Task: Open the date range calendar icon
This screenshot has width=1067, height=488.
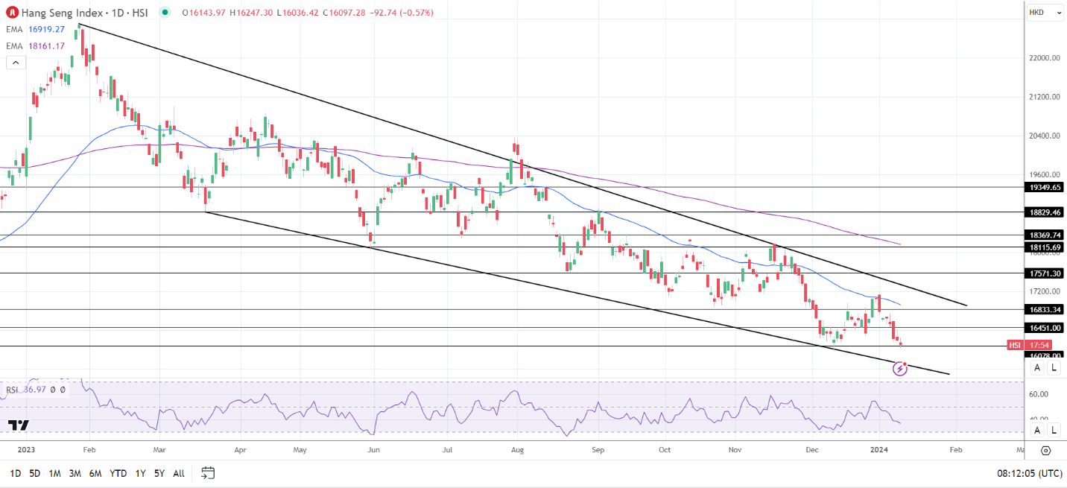Action: click(x=208, y=473)
